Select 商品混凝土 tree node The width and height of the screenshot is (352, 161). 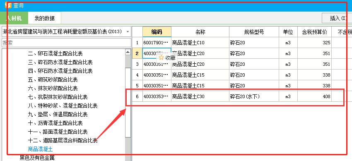[x=41, y=149]
